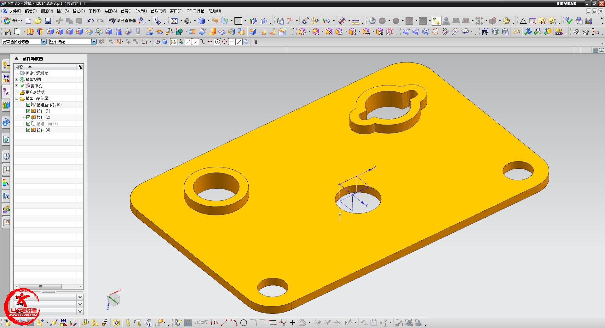Click the highlighted light-bulb icon
Screen dimensions: 605x328
[x=436, y=21]
